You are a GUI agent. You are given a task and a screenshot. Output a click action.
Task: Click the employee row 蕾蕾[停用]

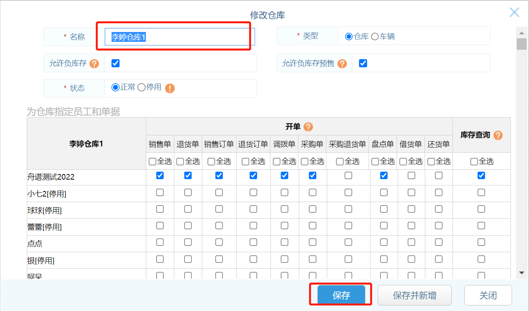pyautogui.click(x=45, y=227)
